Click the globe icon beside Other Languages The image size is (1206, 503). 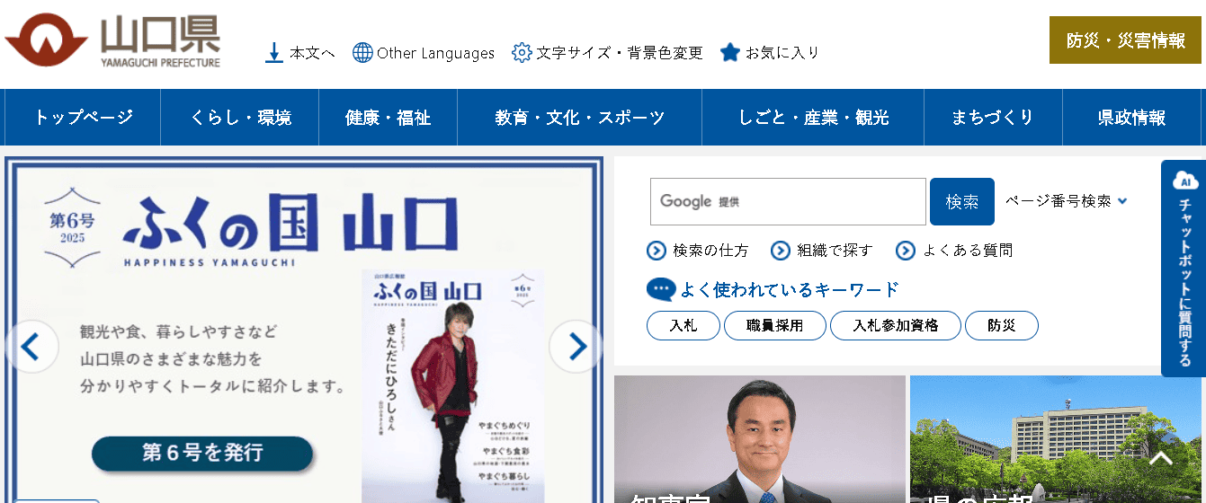(x=362, y=53)
